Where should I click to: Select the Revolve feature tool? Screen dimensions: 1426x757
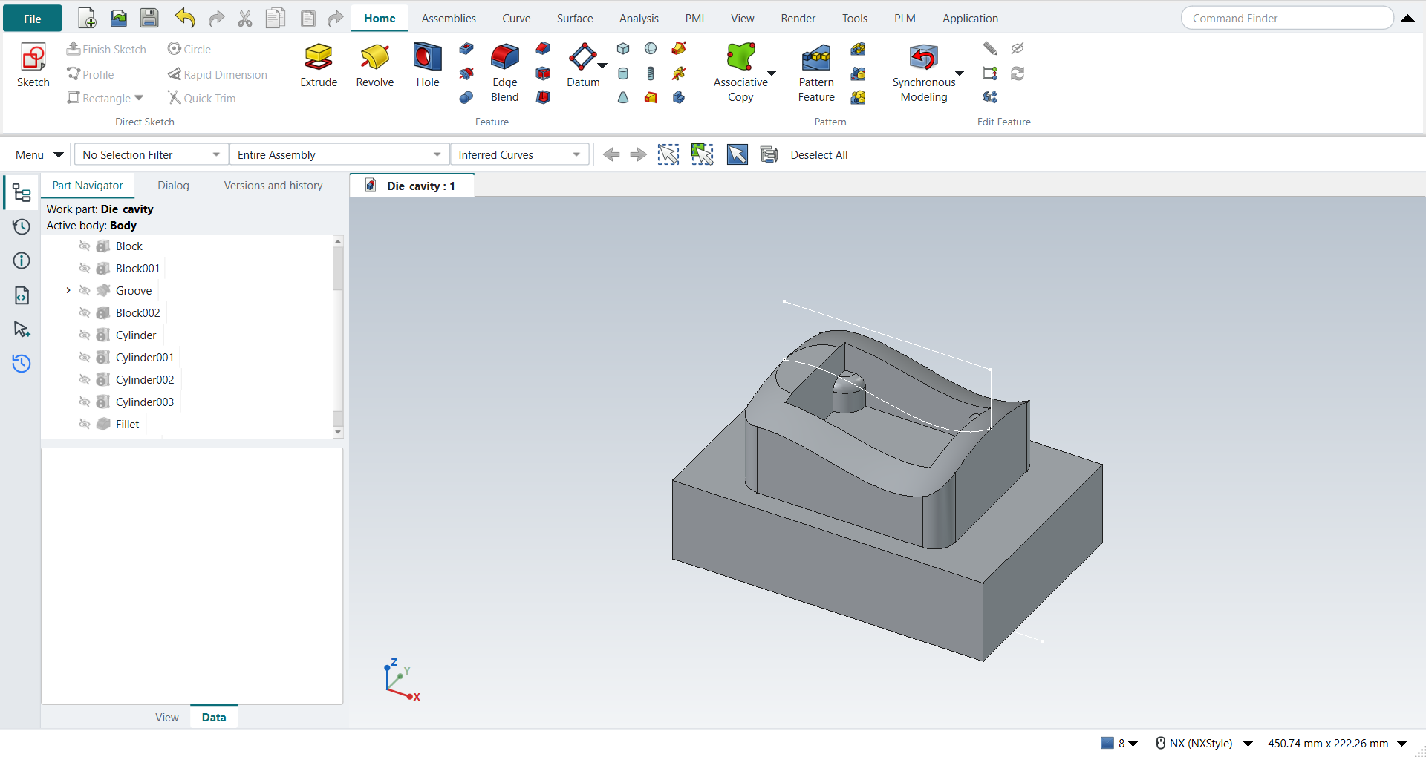point(375,65)
